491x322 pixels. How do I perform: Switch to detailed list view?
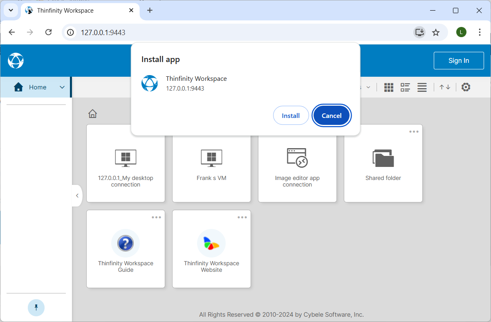(x=405, y=87)
